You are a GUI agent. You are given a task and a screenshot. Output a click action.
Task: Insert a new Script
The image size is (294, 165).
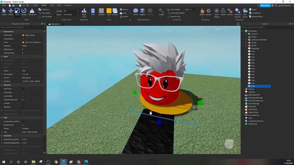coord(253,9)
